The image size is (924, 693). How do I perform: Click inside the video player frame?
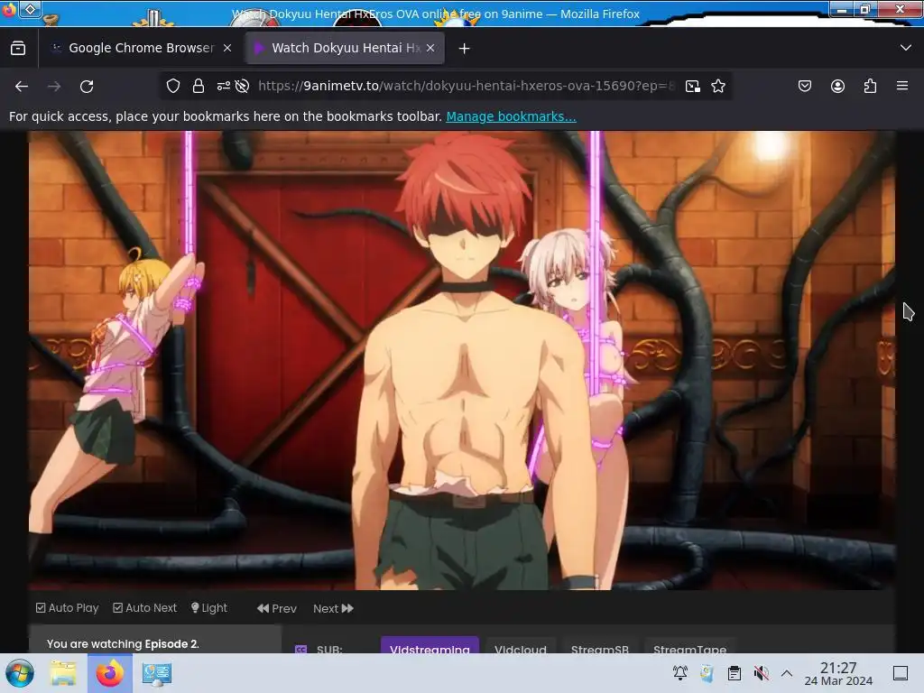pos(462,360)
